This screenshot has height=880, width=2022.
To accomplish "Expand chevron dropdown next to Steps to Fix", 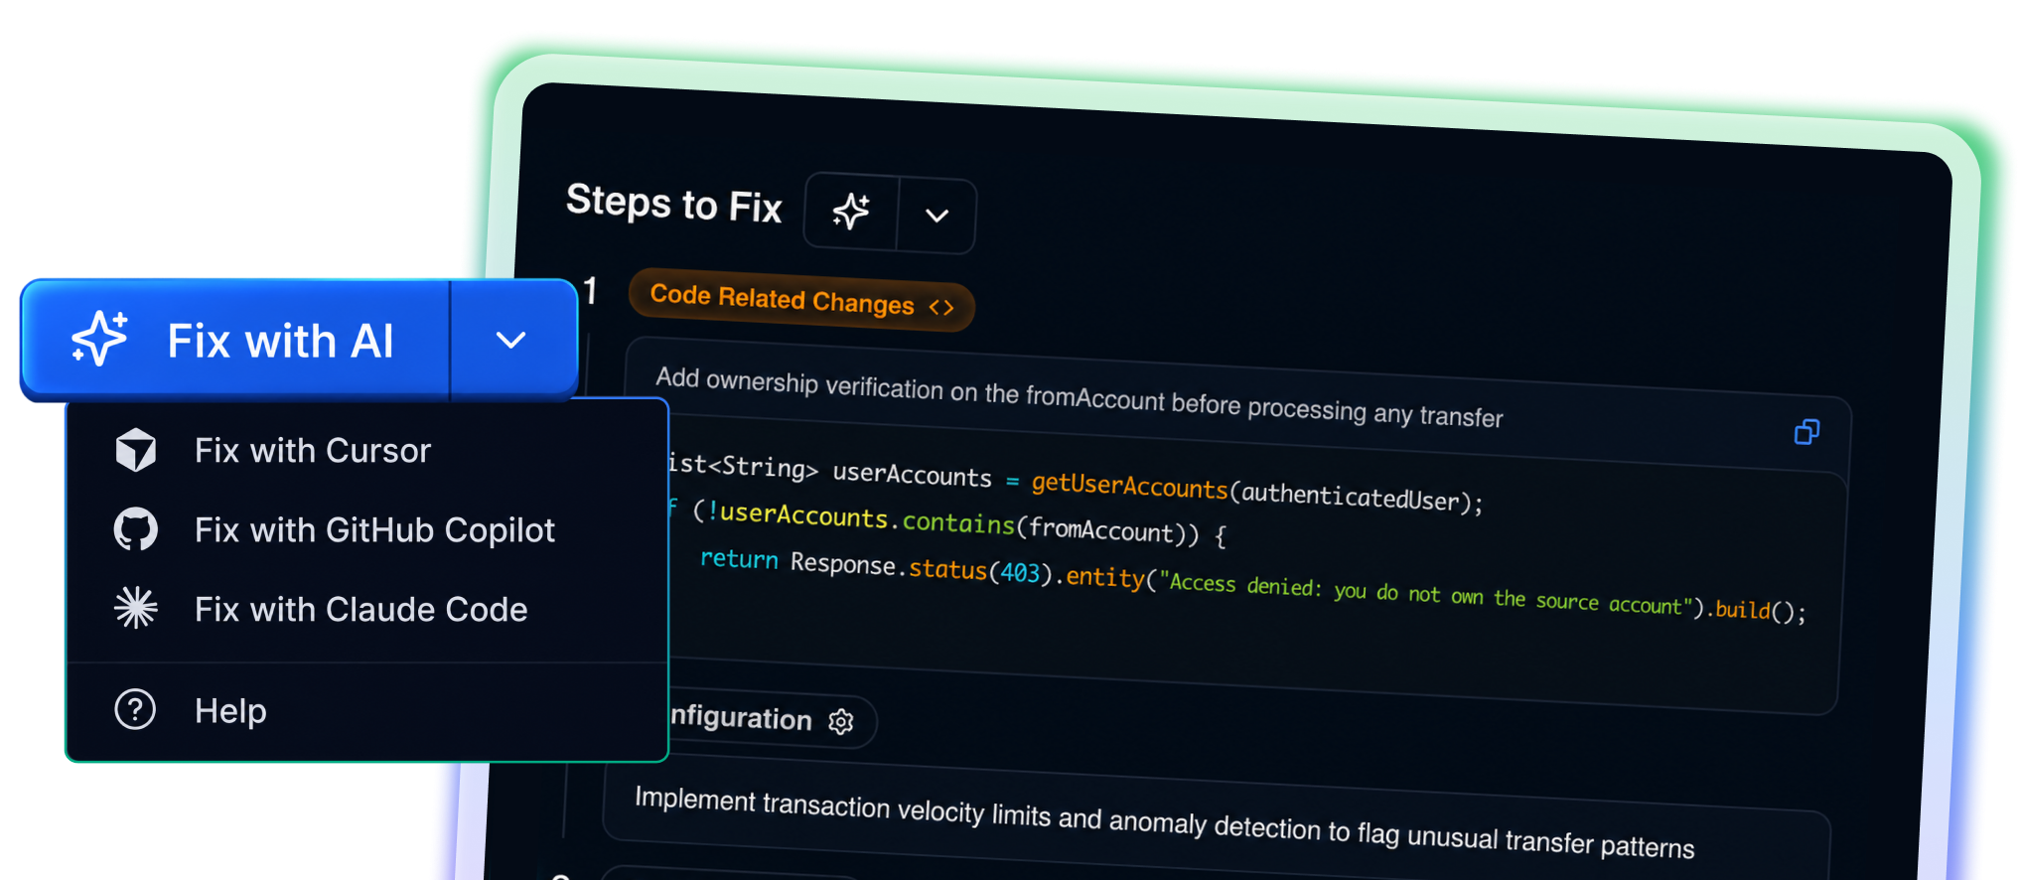I will click(937, 215).
